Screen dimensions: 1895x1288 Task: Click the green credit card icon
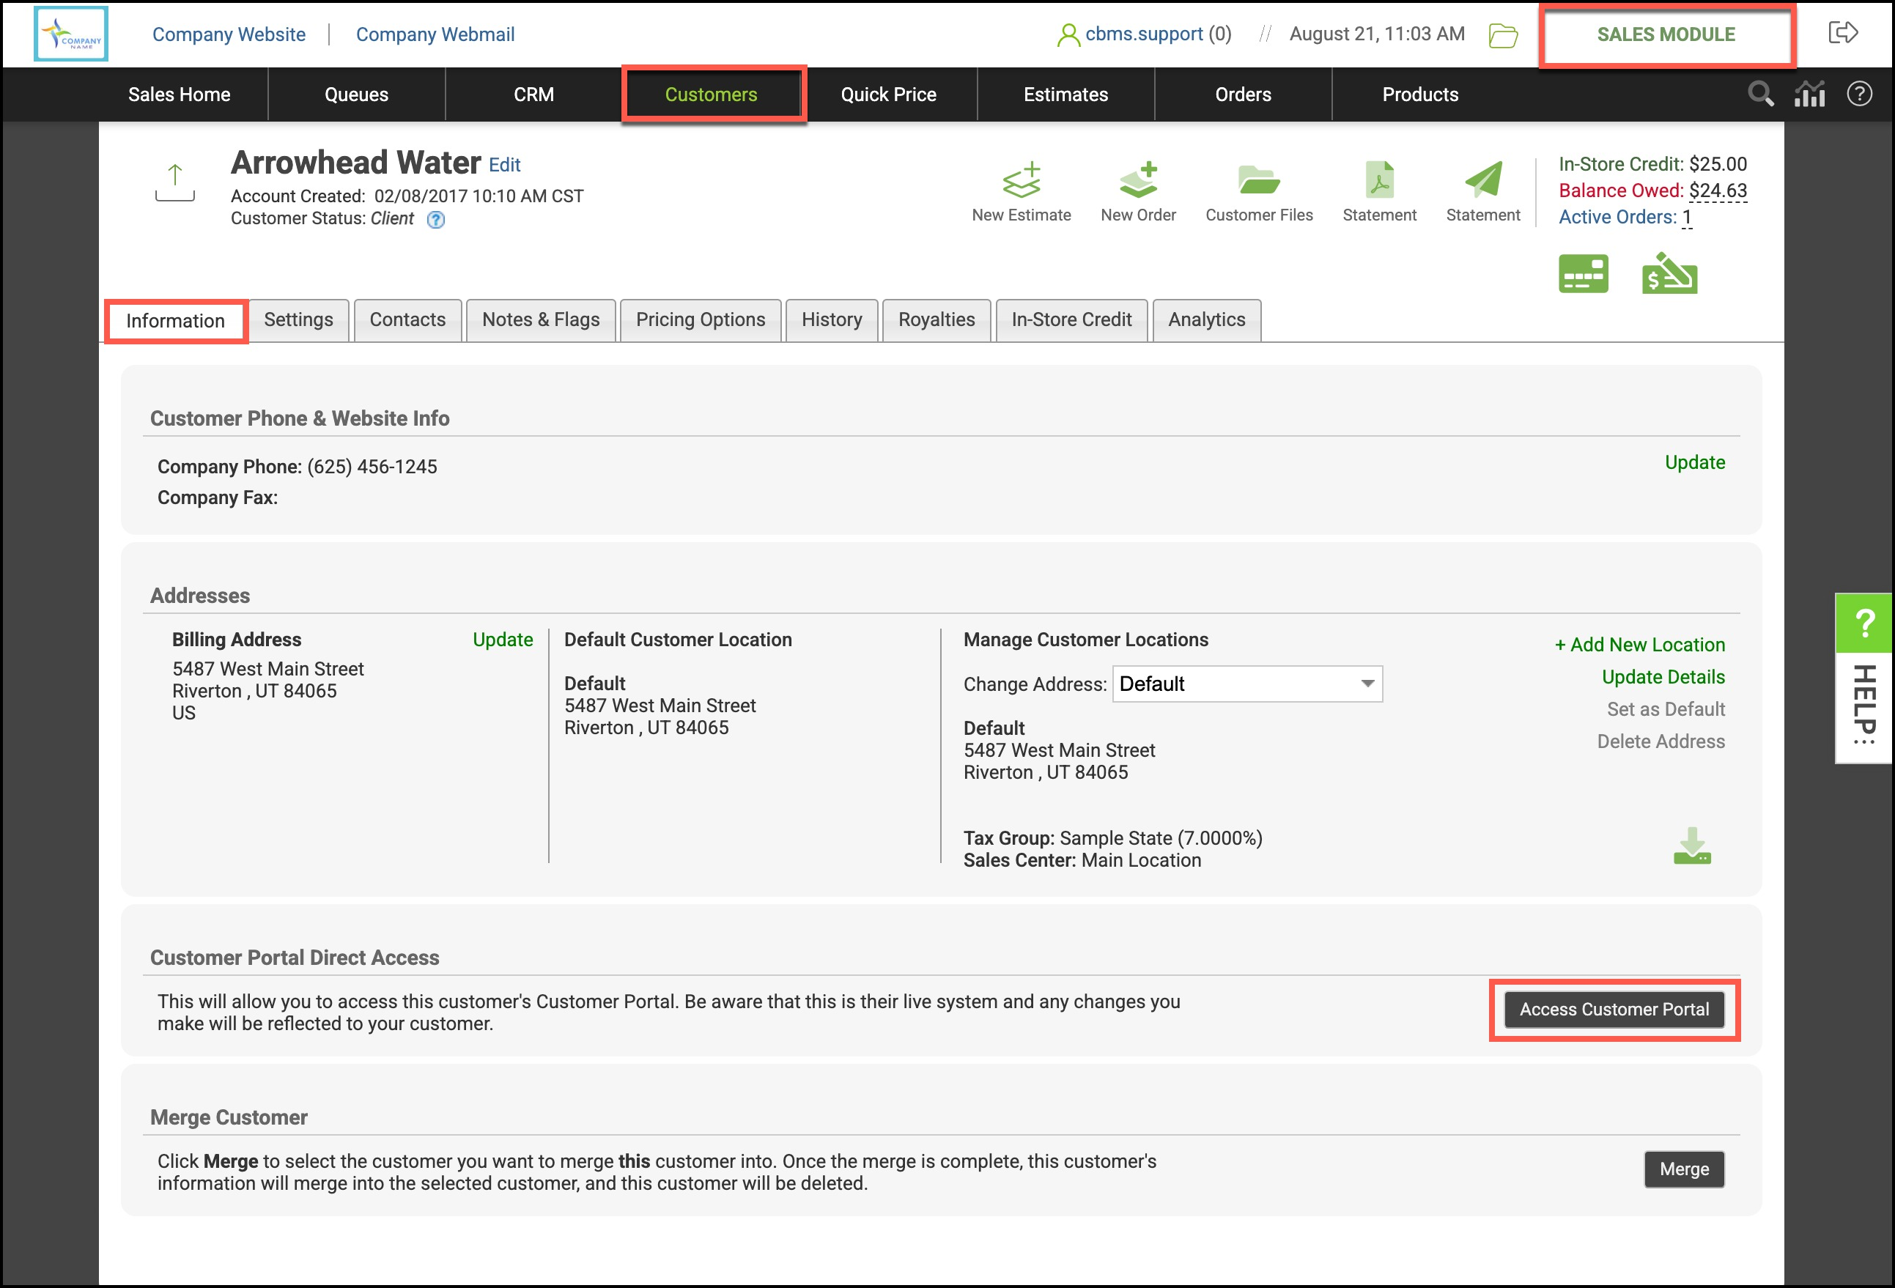[x=1583, y=274]
